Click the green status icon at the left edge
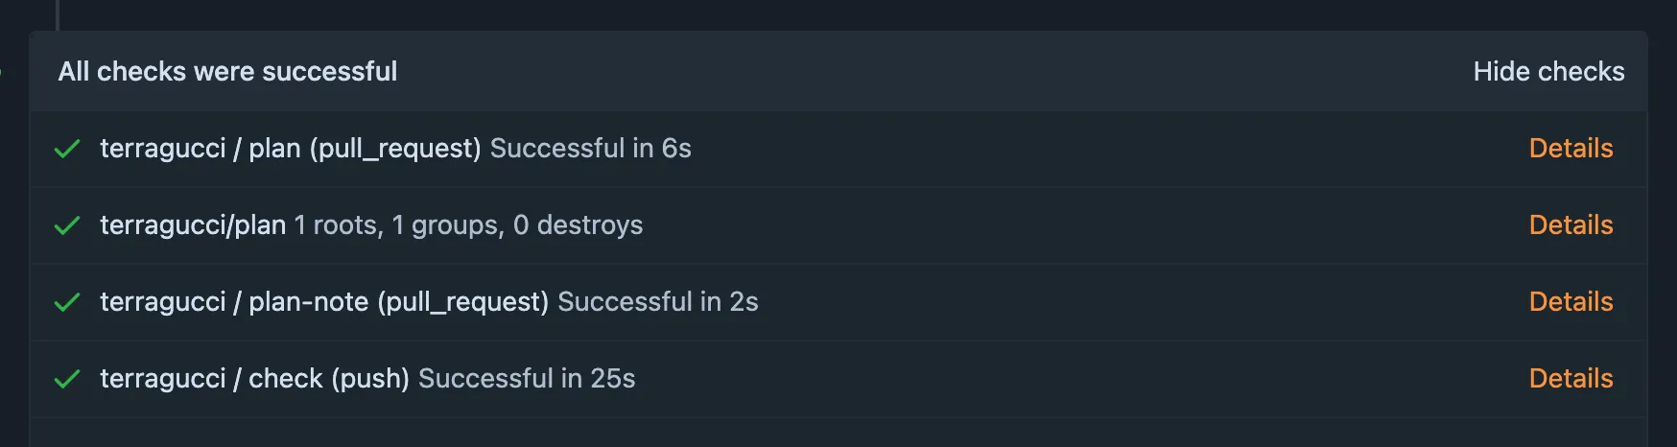 (1, 72)
